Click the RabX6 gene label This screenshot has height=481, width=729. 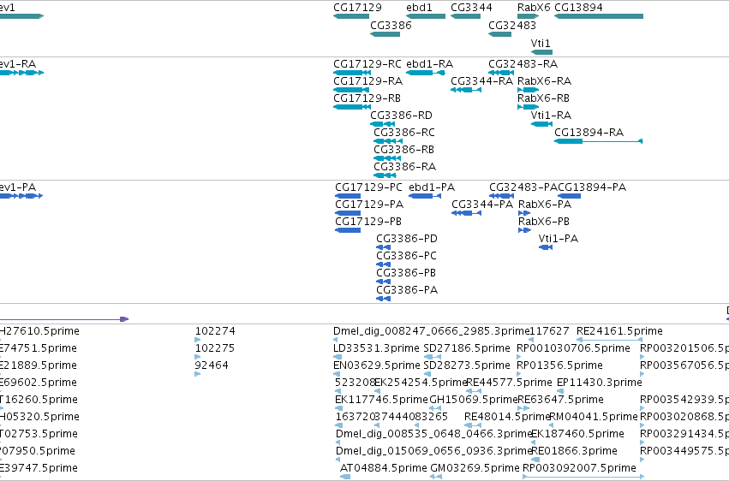534,8
